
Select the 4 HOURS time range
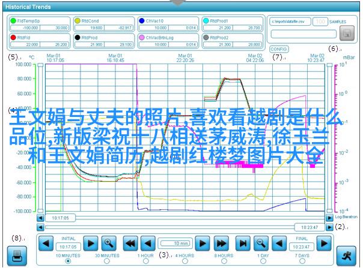(185, 261)
